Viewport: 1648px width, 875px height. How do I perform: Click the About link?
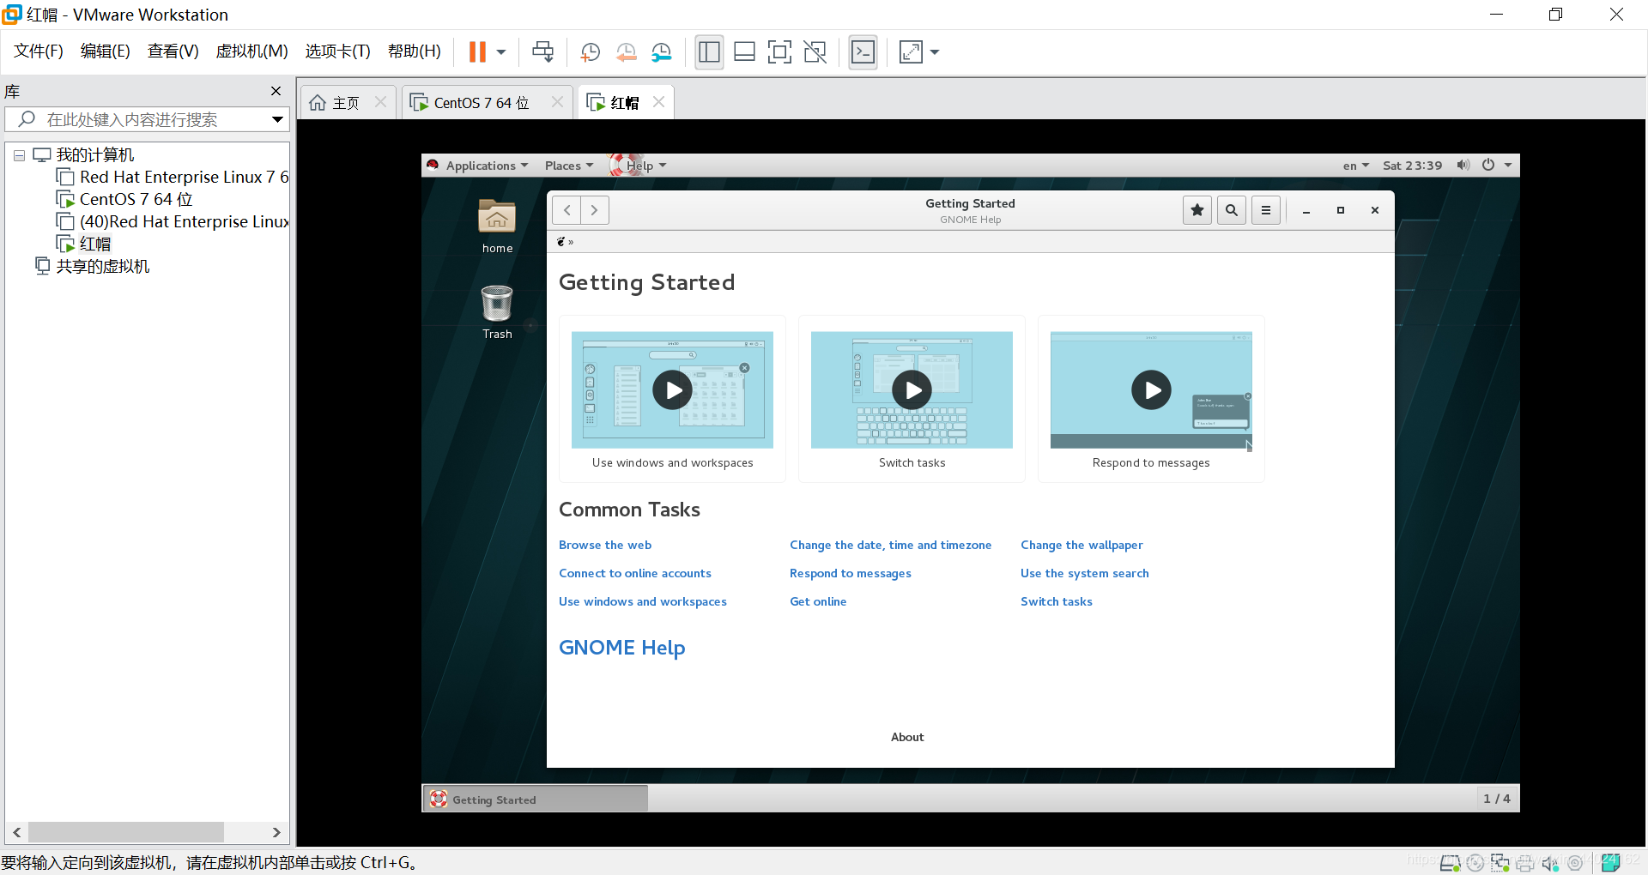(x=907, y=737)
